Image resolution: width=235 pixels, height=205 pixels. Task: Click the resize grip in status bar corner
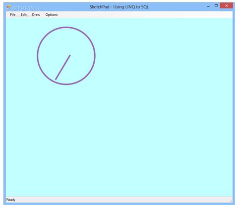(x=231, y=201)
